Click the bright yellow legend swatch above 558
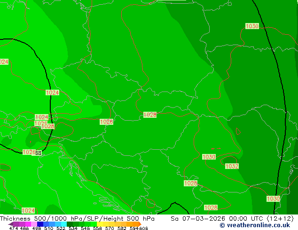The width and height of the screenshot is (298, 230). pos(100,224)
